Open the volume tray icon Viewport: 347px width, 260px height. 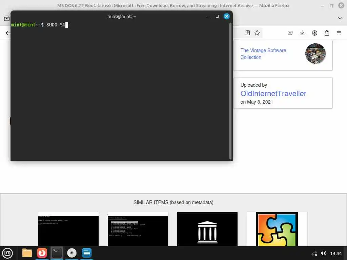point(324,253)
